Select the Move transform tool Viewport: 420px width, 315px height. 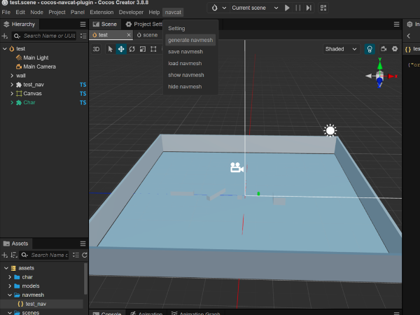(121, 49)
